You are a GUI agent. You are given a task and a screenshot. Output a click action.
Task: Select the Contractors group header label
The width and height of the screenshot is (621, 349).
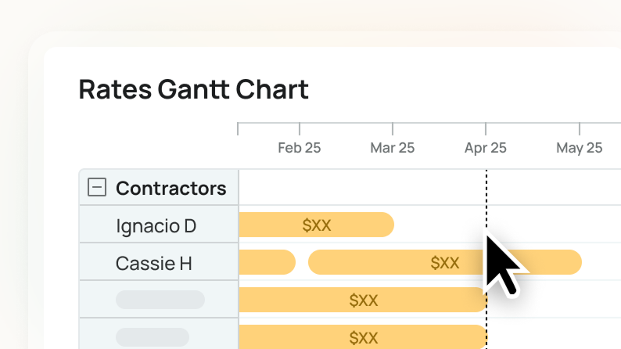click(171, 188)
